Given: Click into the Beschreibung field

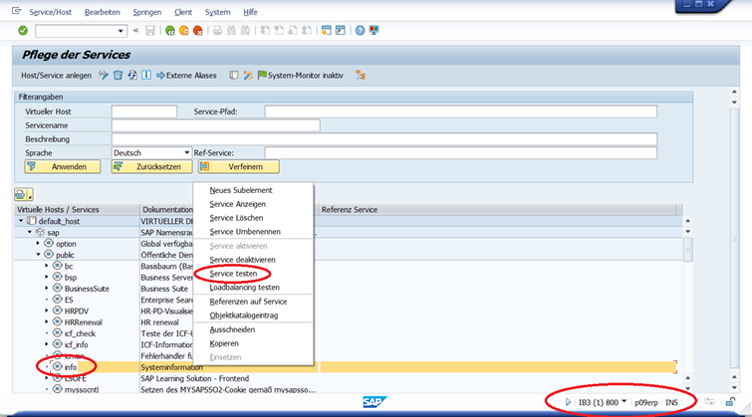Looking at the screenshot, I should click(x=384, y=139).
